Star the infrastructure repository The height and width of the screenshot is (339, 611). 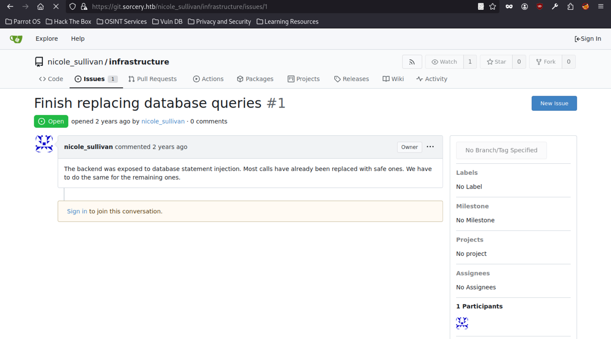click(x=496, y=62)
